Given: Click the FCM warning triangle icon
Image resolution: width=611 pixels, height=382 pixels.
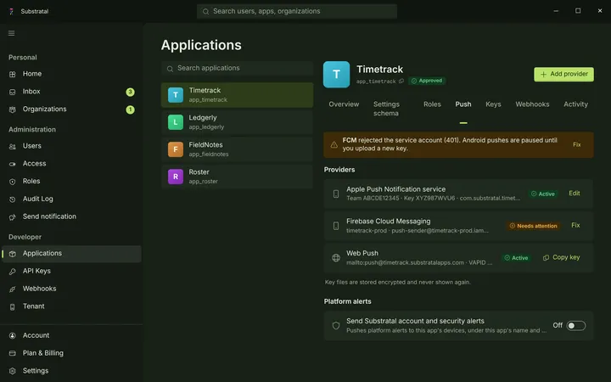Looking at the screenshot, I should 334,144.
